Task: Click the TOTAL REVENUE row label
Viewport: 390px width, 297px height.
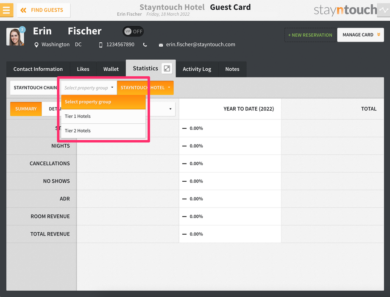Action: pyautogui.click(x=50, y=234)
